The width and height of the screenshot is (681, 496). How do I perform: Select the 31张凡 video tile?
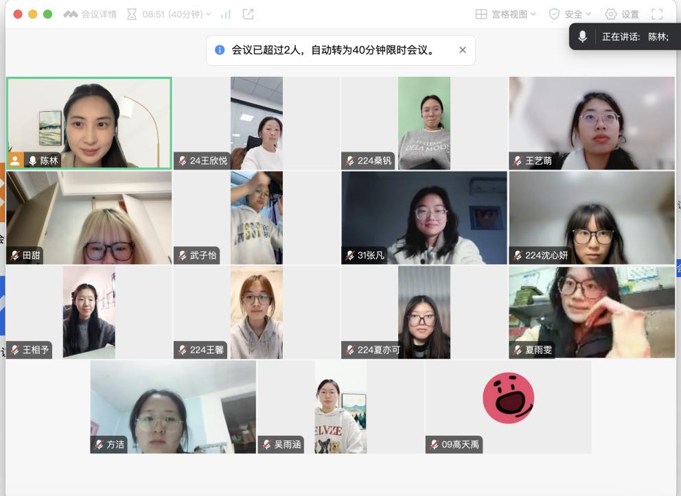coord(424,217)
